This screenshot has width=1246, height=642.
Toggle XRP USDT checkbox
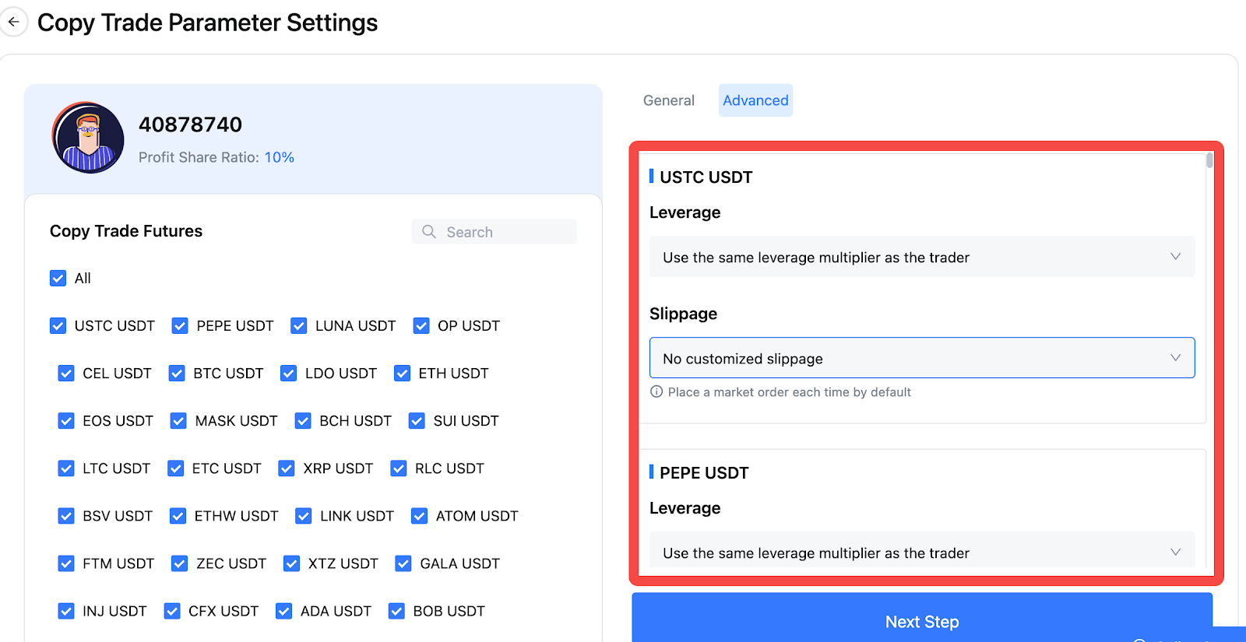click(x=287, y=468)
